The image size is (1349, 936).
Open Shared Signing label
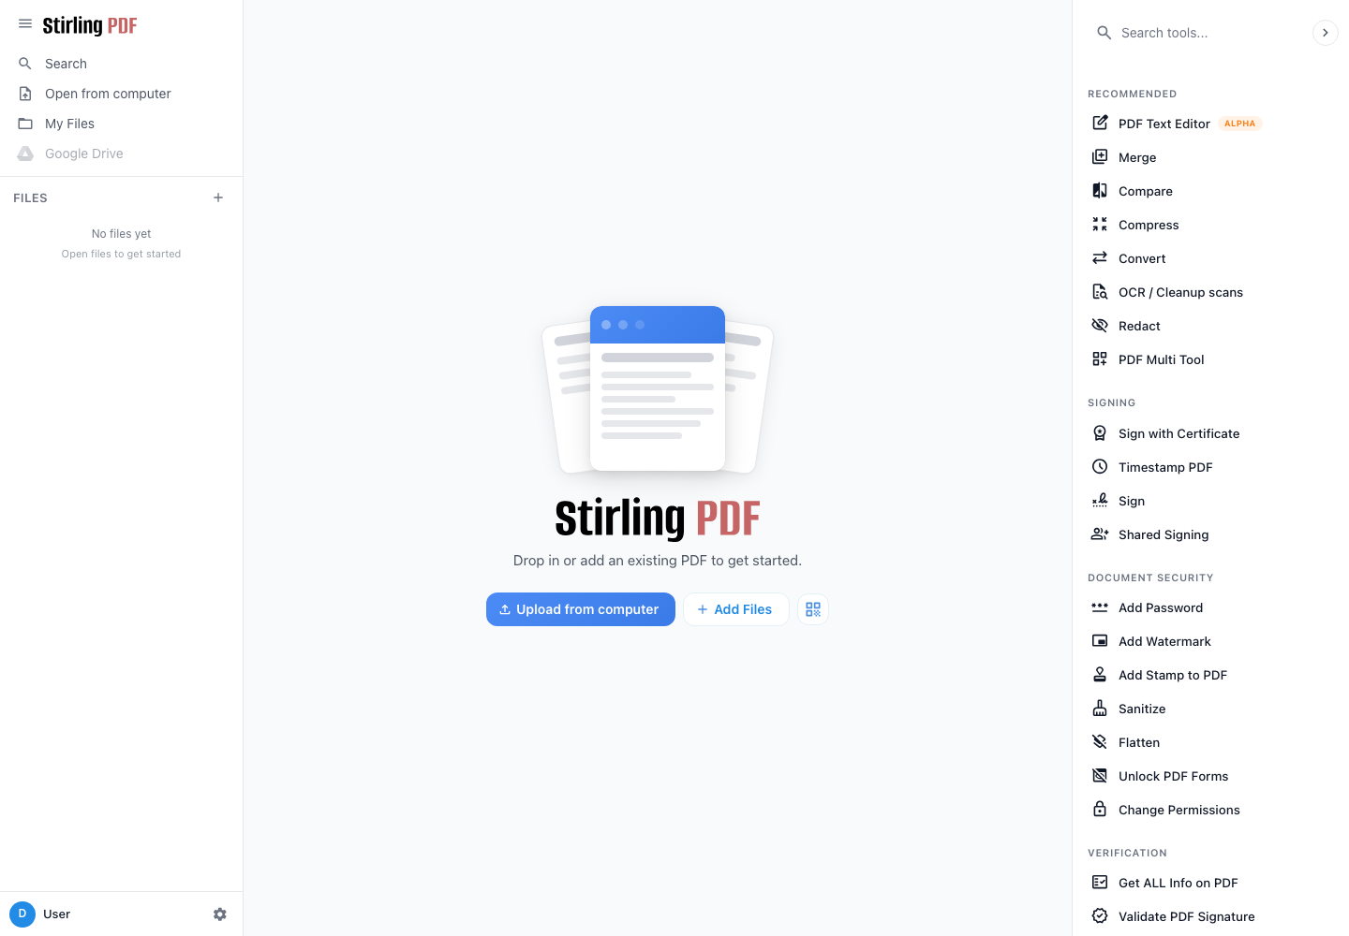[1164, 534]
